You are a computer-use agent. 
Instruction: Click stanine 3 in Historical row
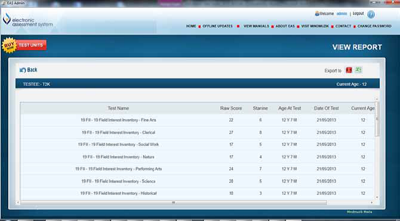pyautogui.click(x=261, y=193)
